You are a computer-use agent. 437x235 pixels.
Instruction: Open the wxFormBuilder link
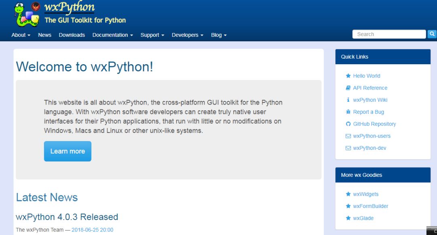[x=370, y=206]
